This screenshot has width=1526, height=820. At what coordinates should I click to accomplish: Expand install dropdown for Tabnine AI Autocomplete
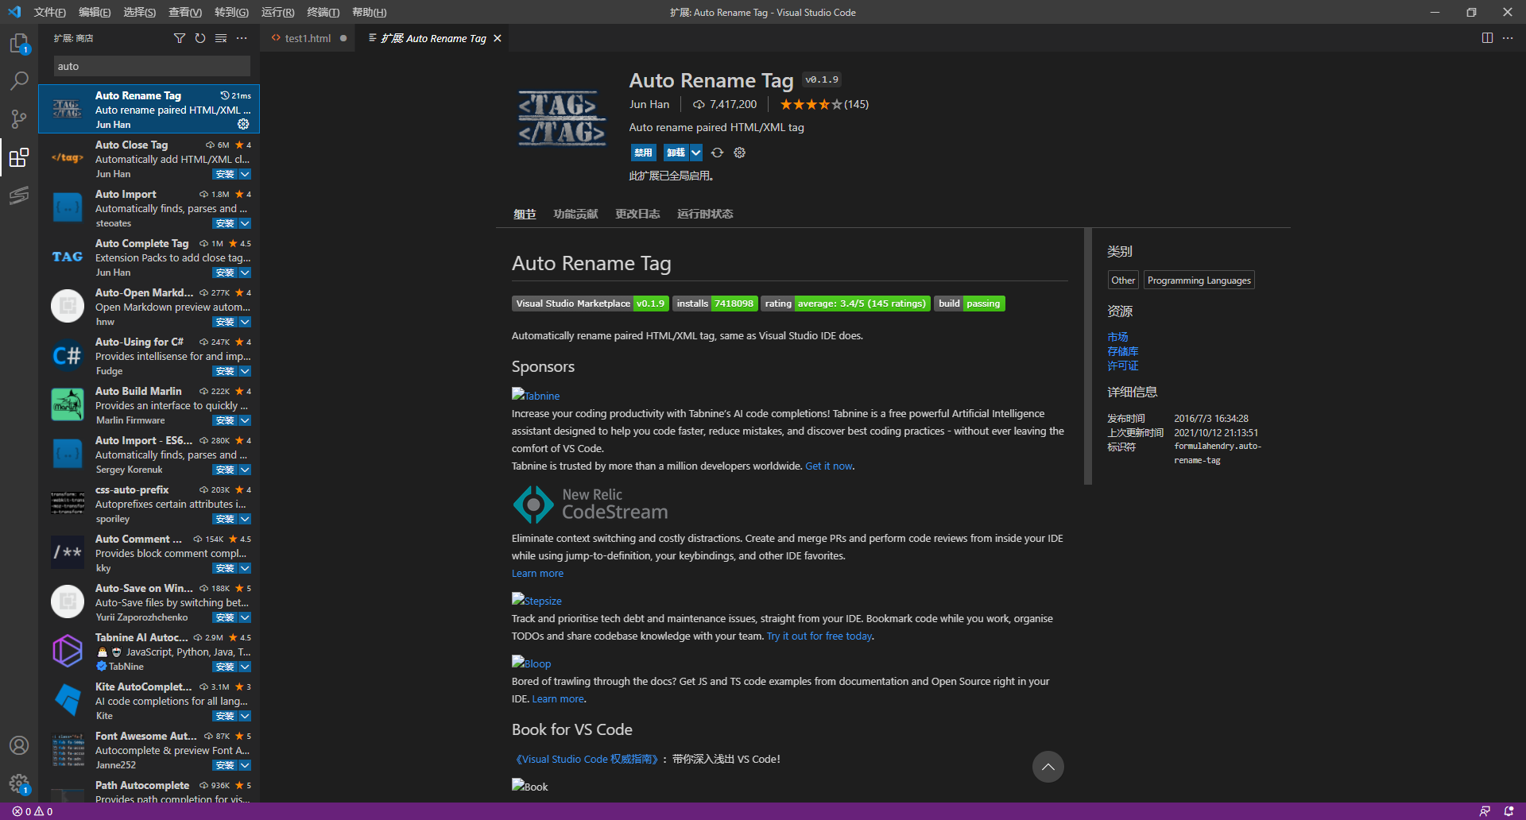[245, 667]
